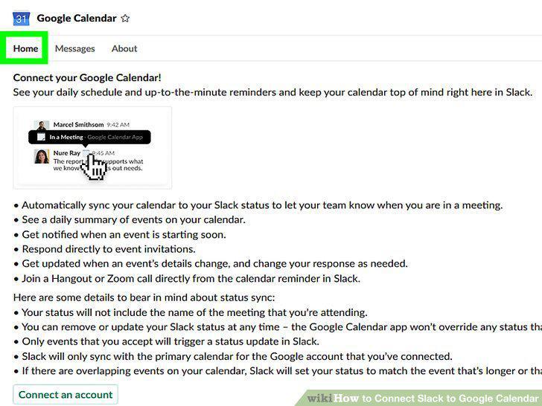Click the Only events that you accept bullet

(167, 342)
